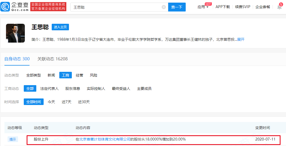The width and height of the screenshot is (286, 146).
Task: Click the red HOT badge
Action: tap(208, 4)
